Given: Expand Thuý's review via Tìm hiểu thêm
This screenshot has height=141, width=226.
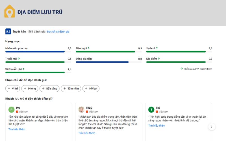Looking at the screenshot, I should point(87,133).
